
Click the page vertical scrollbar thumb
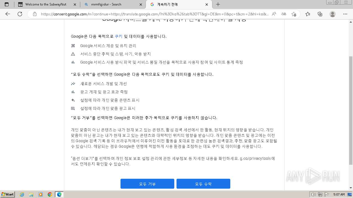tap(351, 110)
